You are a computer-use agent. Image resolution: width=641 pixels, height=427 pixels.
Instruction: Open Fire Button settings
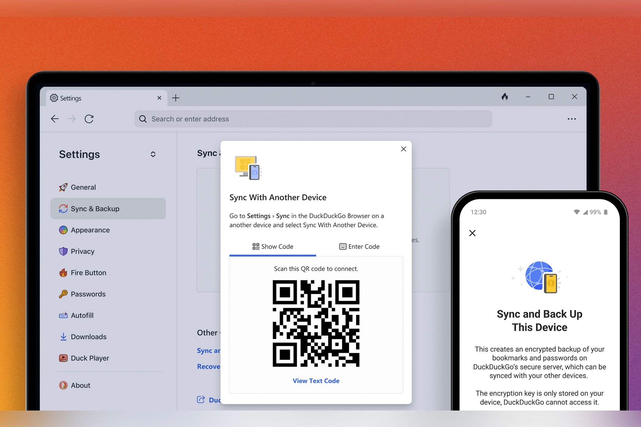(x=108, y=273)
